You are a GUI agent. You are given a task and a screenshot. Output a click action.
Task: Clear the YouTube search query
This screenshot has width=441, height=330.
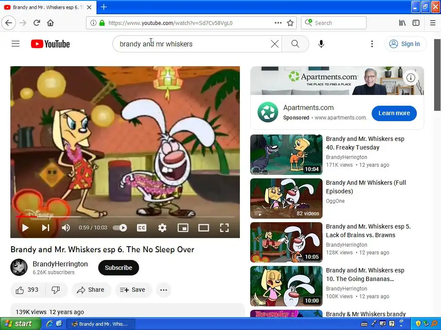(x=274, y=44)
